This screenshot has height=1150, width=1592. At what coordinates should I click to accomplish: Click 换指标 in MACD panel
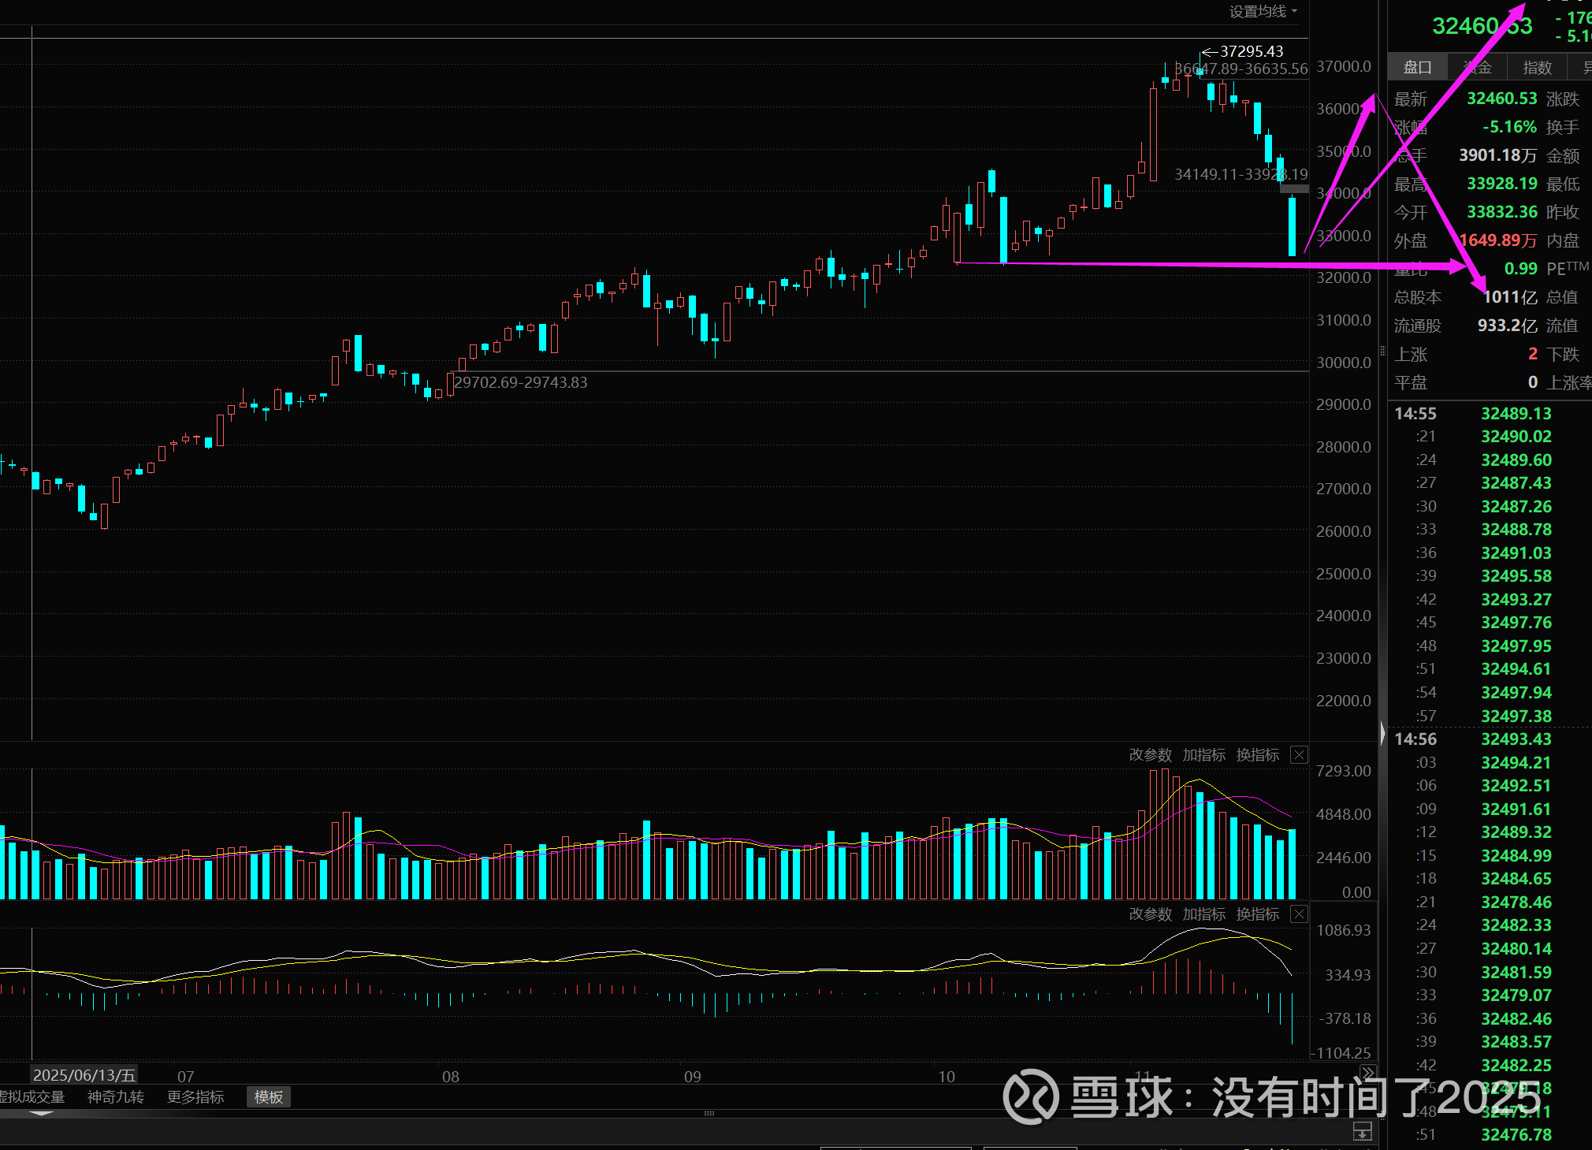pos(1257,914)
